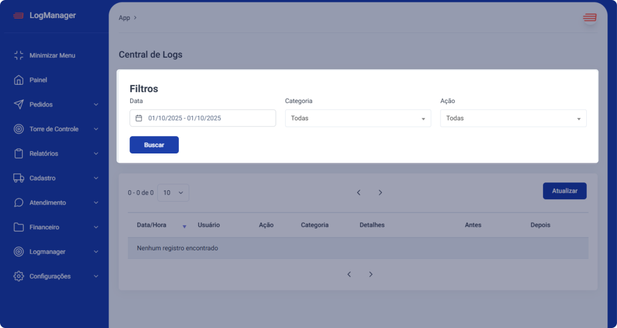Click the Financeiro folder icon
This screenshot has height=328, width=617.
[x=19, y=227]
